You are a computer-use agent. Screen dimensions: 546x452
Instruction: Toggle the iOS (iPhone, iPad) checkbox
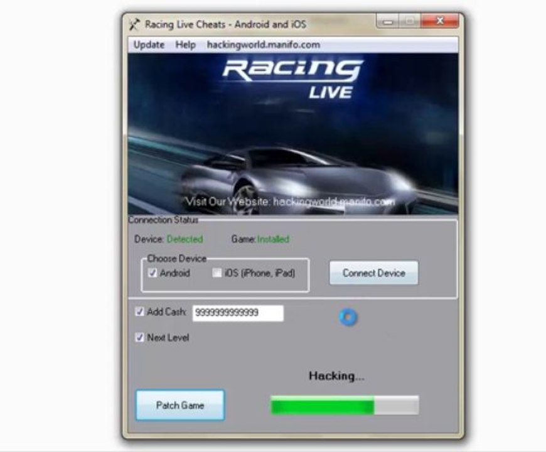coord(217,272)
